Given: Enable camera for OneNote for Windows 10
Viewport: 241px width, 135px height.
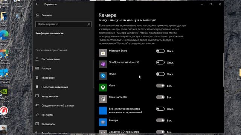Looking at the screenshot, I should click(160, 63).
